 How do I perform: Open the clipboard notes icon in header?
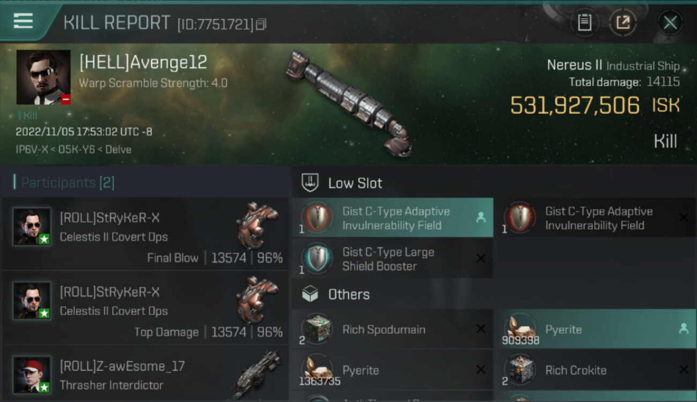(x=584, y=23)
